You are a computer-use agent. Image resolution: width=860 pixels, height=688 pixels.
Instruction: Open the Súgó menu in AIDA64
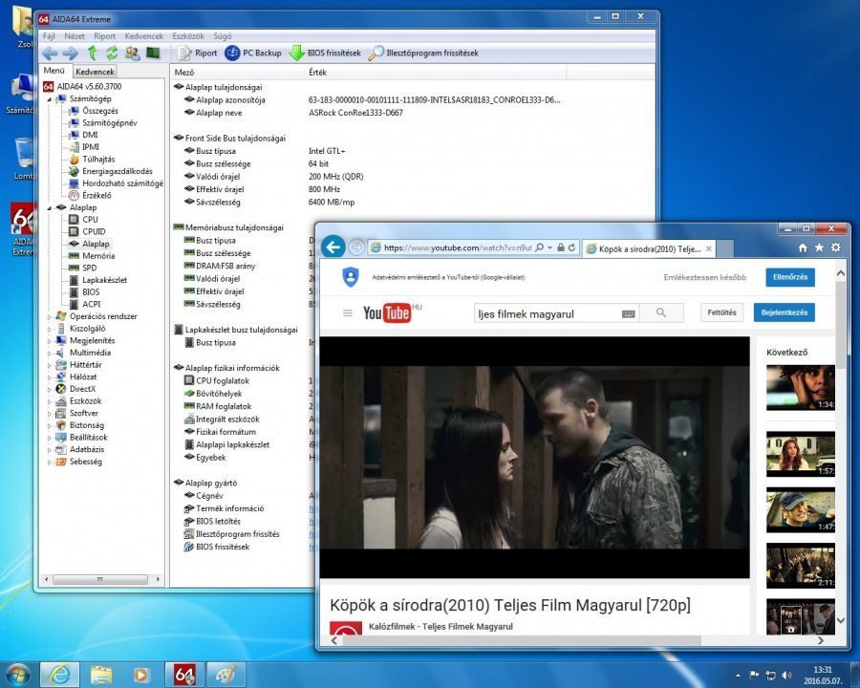222,36
